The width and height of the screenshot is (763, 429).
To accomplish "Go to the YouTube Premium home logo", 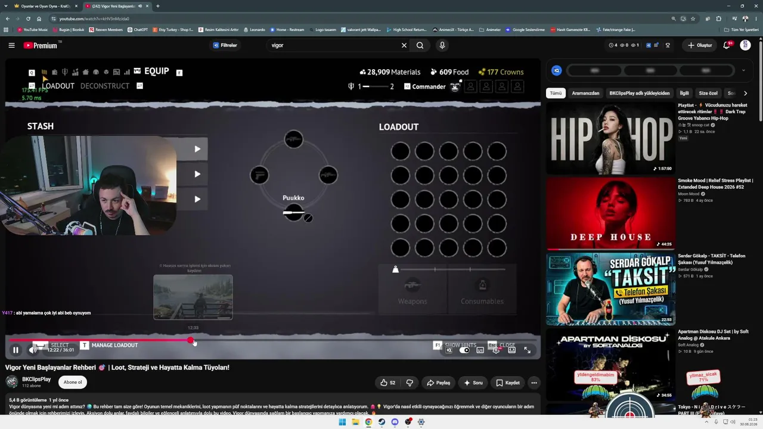I will (41, 45).
